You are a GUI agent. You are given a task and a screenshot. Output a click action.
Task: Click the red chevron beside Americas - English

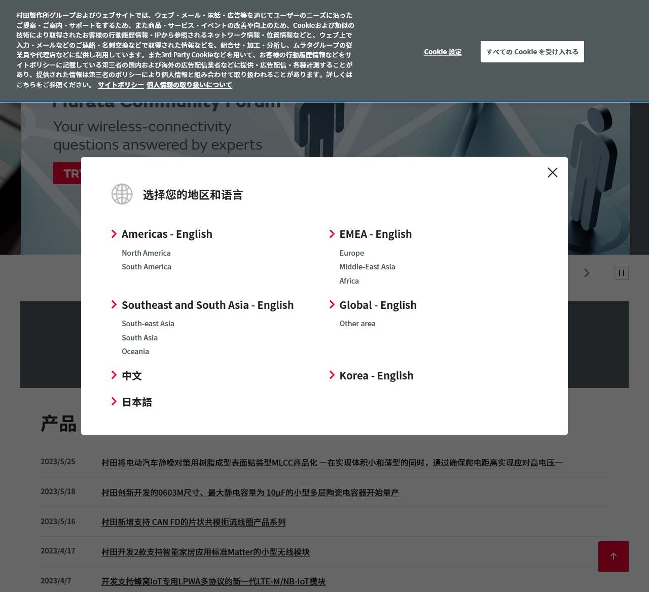(x=114, y=234)
